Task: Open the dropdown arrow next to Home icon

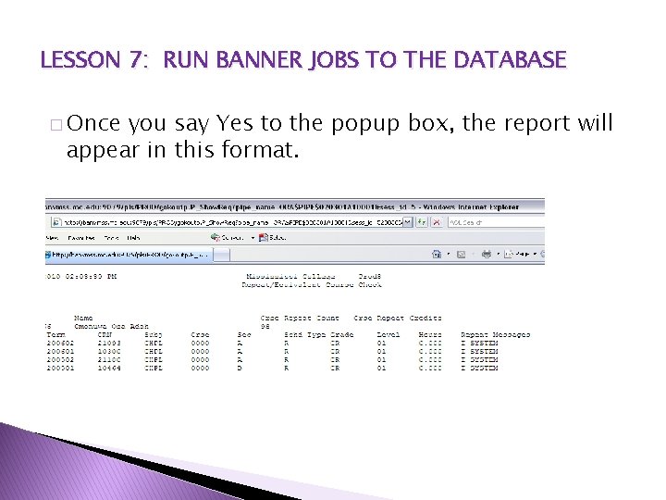Action: [x=448, y=255]
